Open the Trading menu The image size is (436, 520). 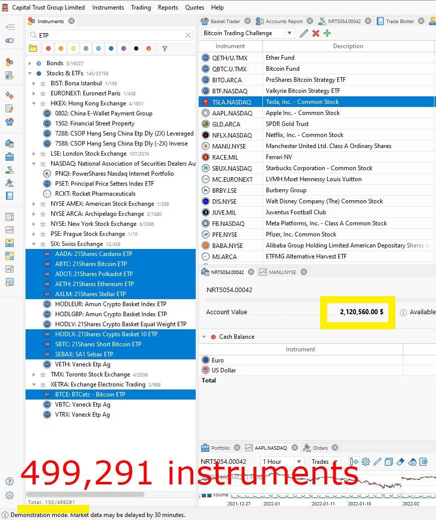click(140, 8)
